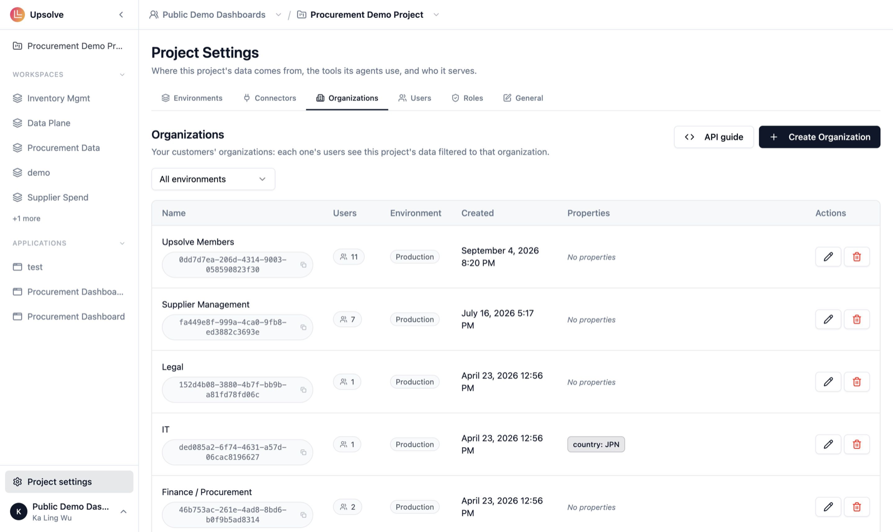The height and width of the screenshot is (532, 893).
Task: Copy the Upsolve Members organization ID
Action: click(x=304, y=265)
